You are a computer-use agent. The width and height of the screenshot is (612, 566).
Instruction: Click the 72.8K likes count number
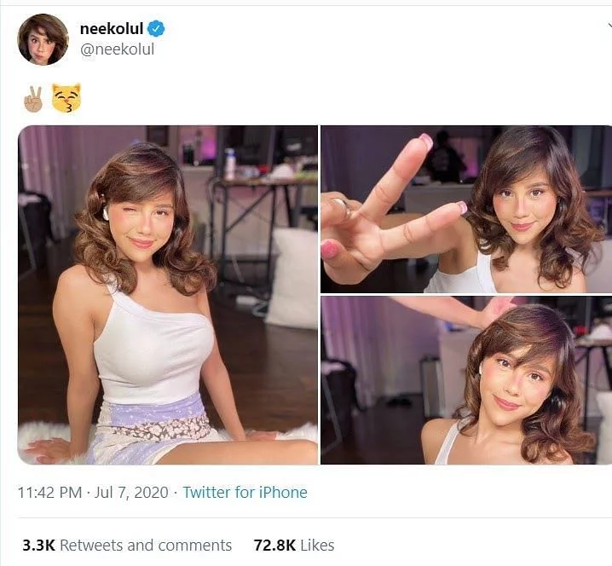point(274,546)
